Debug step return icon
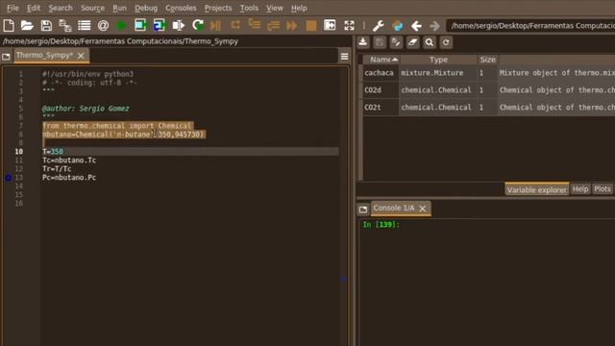Image resolution: width=615 pixels, height=346 pixels. click(273, 26)
